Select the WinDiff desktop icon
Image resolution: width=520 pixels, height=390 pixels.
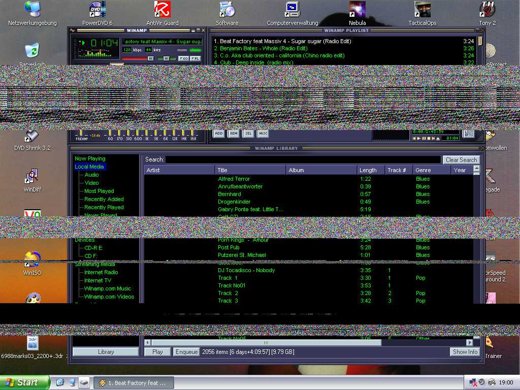[x=32, y=180]
